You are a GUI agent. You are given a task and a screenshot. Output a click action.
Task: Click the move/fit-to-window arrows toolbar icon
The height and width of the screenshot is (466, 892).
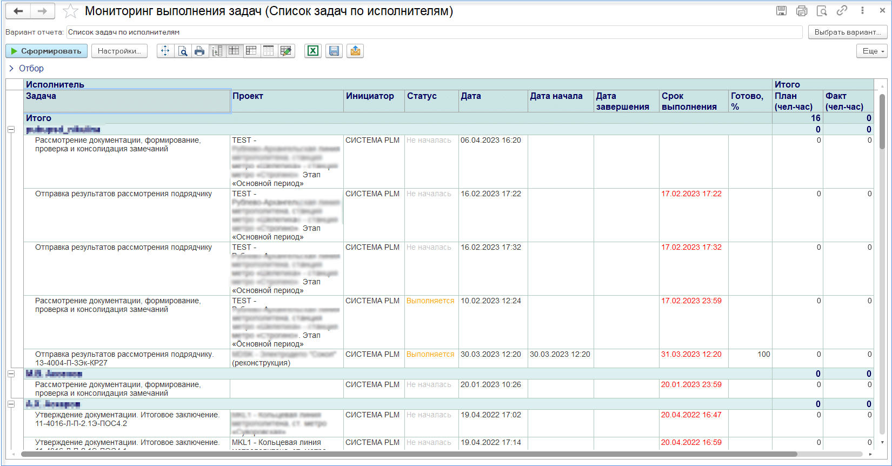tap(165, 51)
